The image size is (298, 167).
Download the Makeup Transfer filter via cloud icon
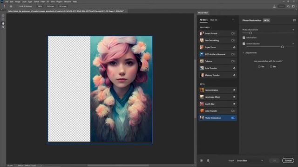click(x=234, y=75)
